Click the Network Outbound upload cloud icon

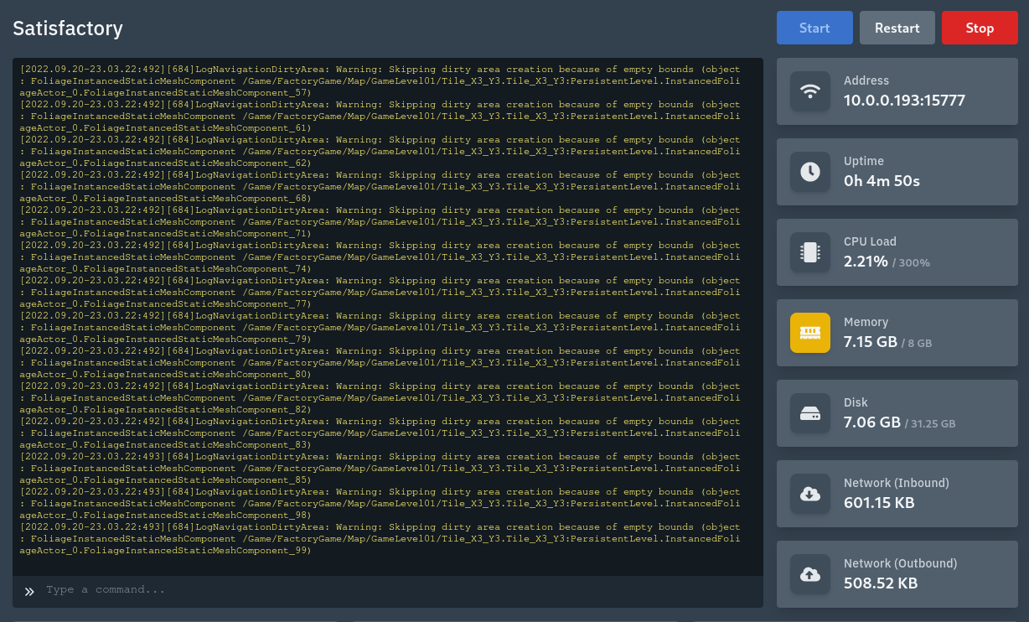tap(809, 574)
